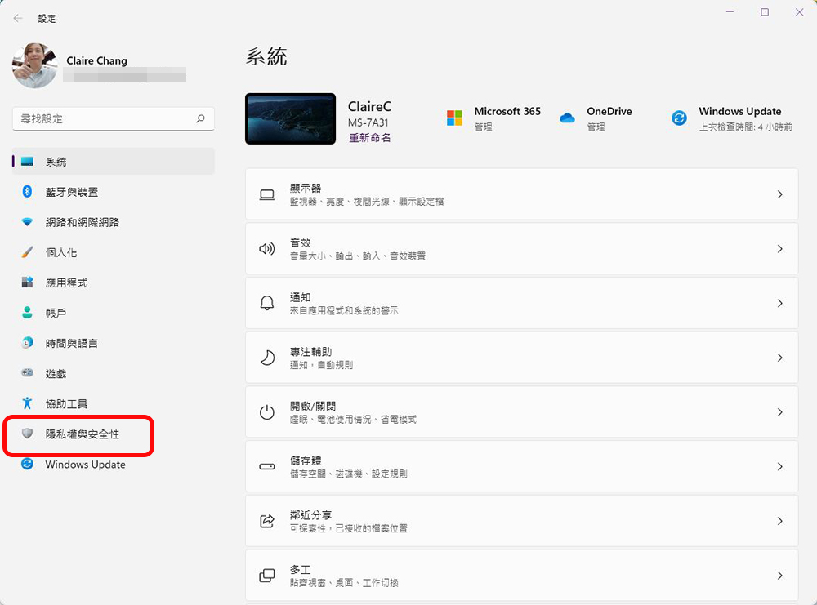Open 協助工具 in the sidebar
817x605 pixels.
113,403
